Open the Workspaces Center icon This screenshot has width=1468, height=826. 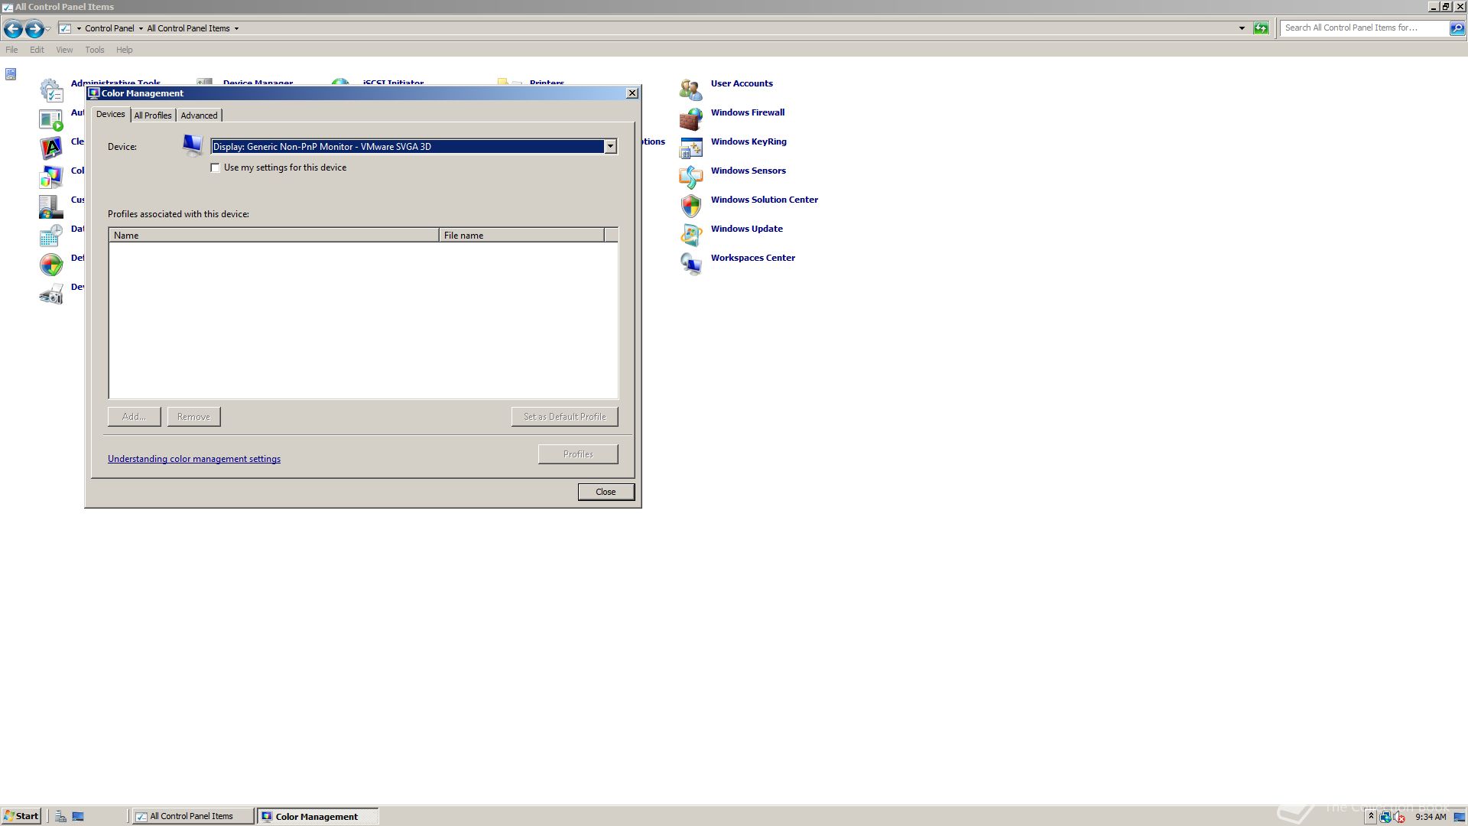[x=690, y=265]
